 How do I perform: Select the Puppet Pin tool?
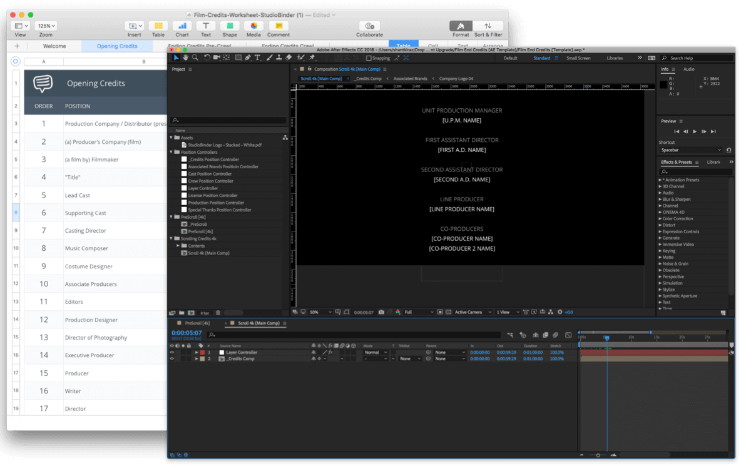coord(312,58)
